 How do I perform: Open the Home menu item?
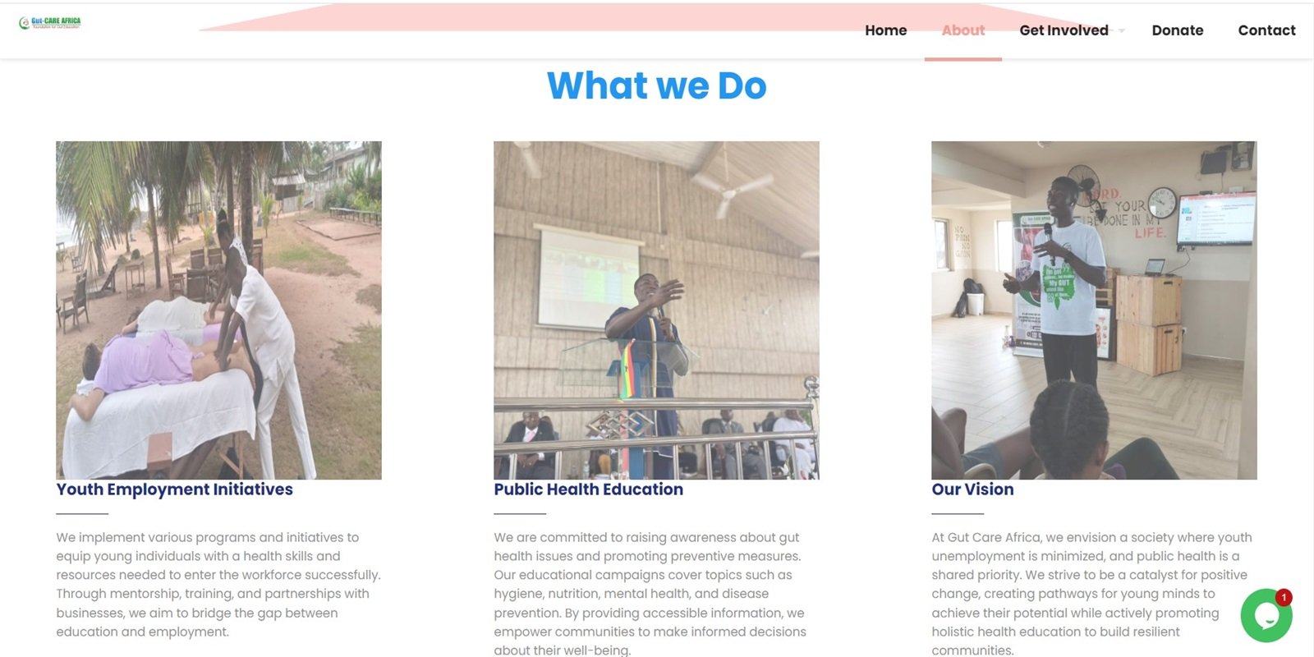tap(885, 30)
